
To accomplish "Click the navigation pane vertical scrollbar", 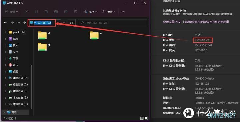I will pyautogui.click(x=31, y=87).
